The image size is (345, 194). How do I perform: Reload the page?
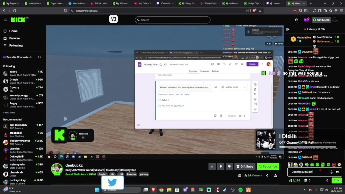pos(15,11)
